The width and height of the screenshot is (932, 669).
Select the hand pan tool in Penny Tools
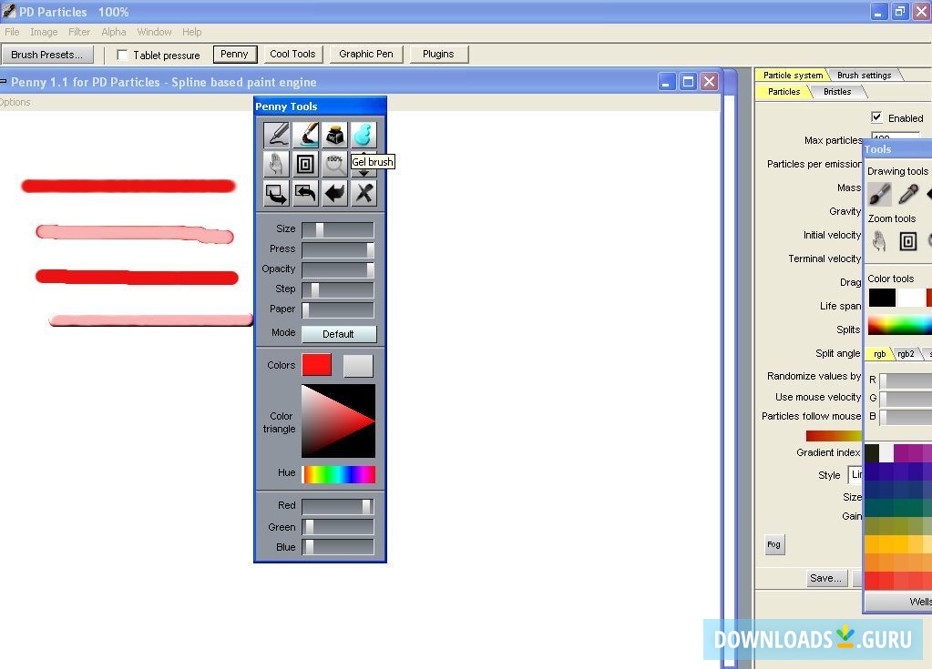point(276,164)
